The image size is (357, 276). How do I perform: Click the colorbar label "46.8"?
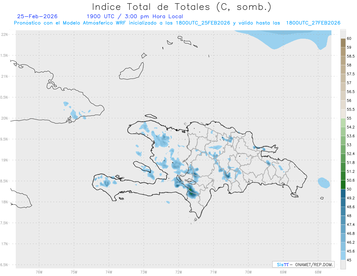pyautogui.click(x=350, y=233)
